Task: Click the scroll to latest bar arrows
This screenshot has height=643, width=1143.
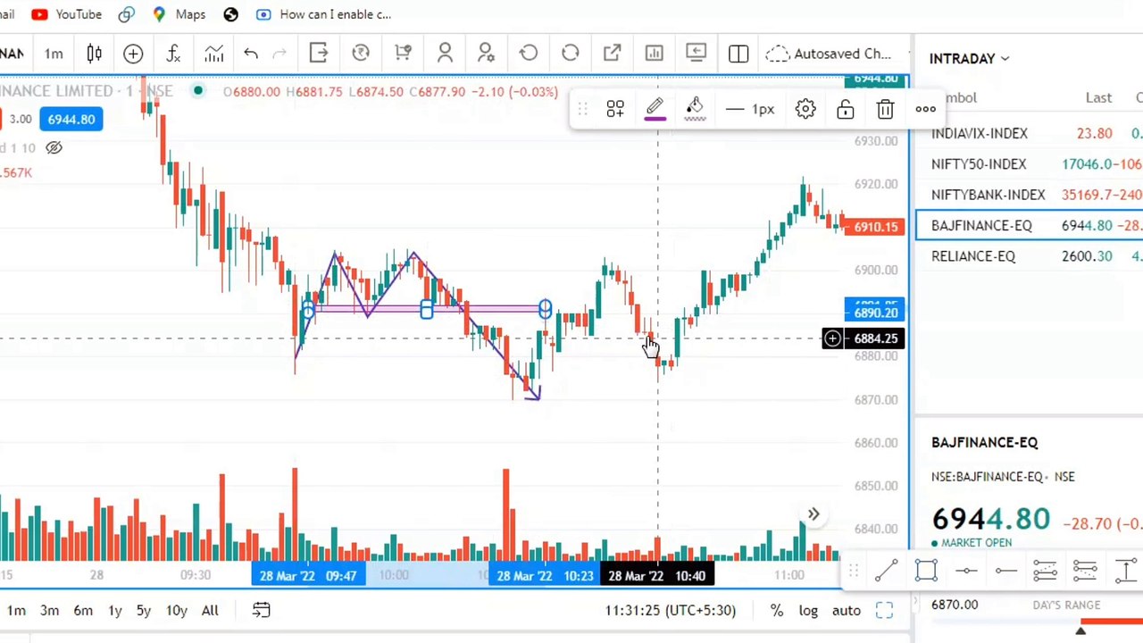Action: (813, 514)
